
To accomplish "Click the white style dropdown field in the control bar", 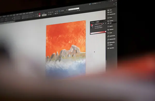I will pyautogui.click(x=74, y=9).
